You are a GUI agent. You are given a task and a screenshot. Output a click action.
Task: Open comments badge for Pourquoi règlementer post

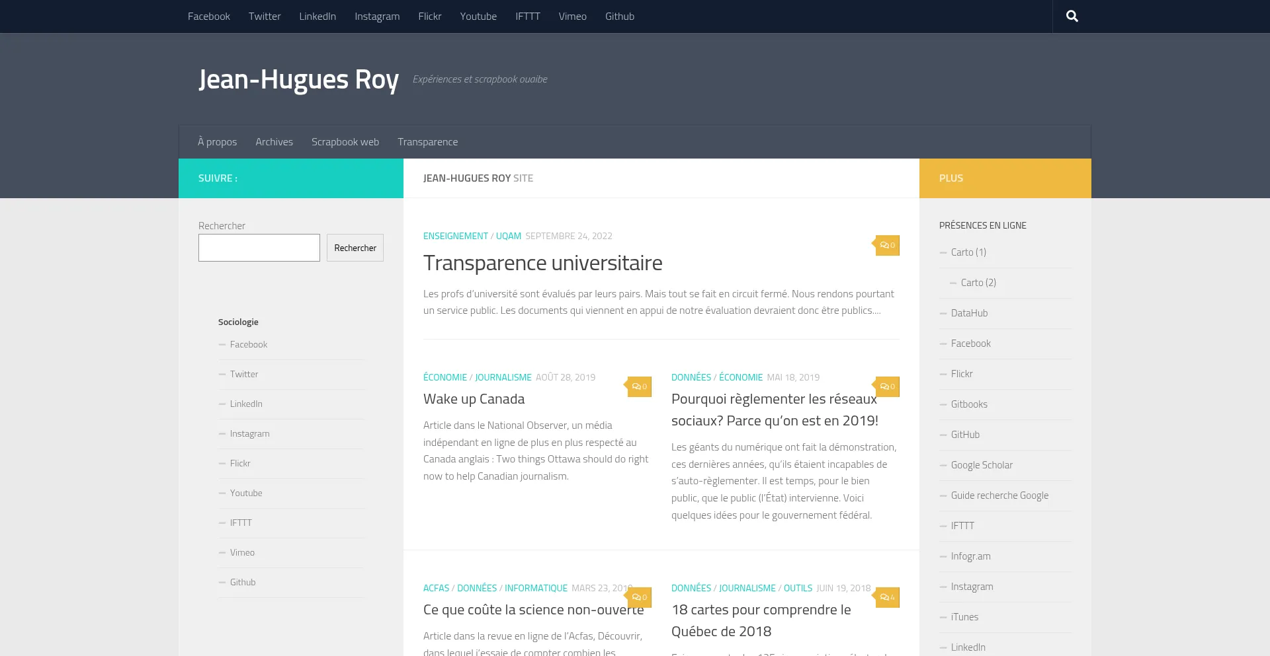[x=887, y=386]
